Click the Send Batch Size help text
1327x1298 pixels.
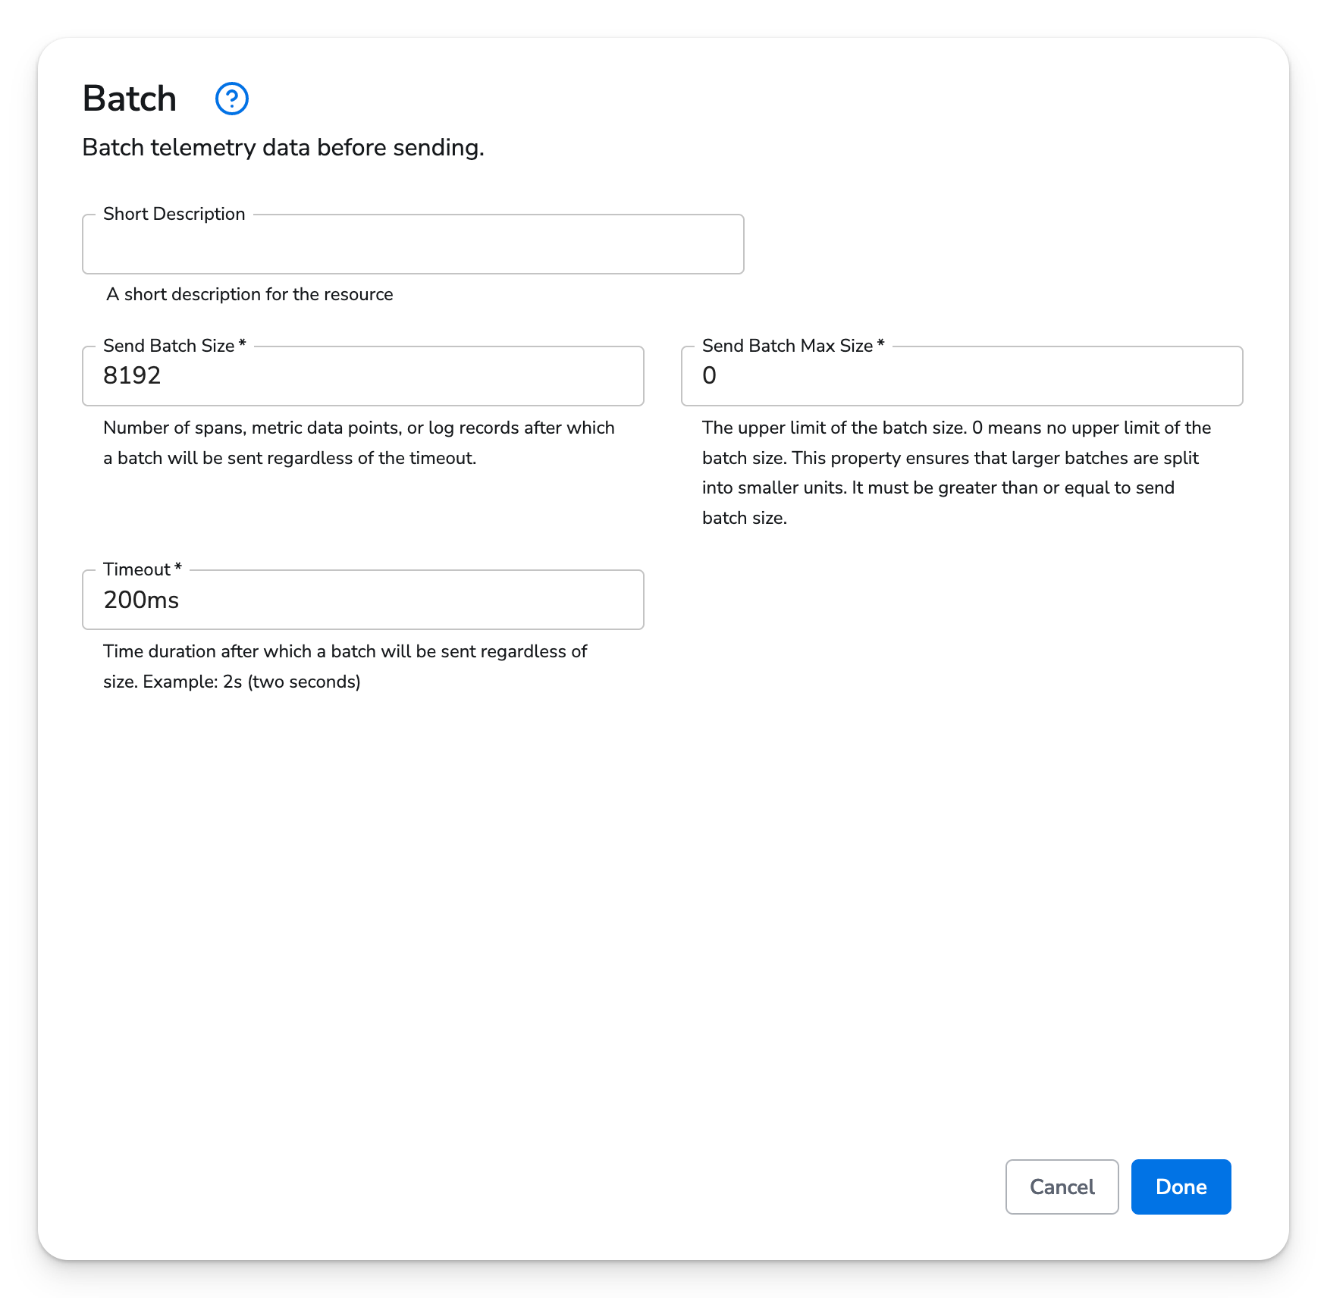pyautogui.click(x=359, y=442)
